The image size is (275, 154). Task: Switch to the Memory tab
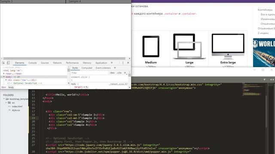pos(87,63)
